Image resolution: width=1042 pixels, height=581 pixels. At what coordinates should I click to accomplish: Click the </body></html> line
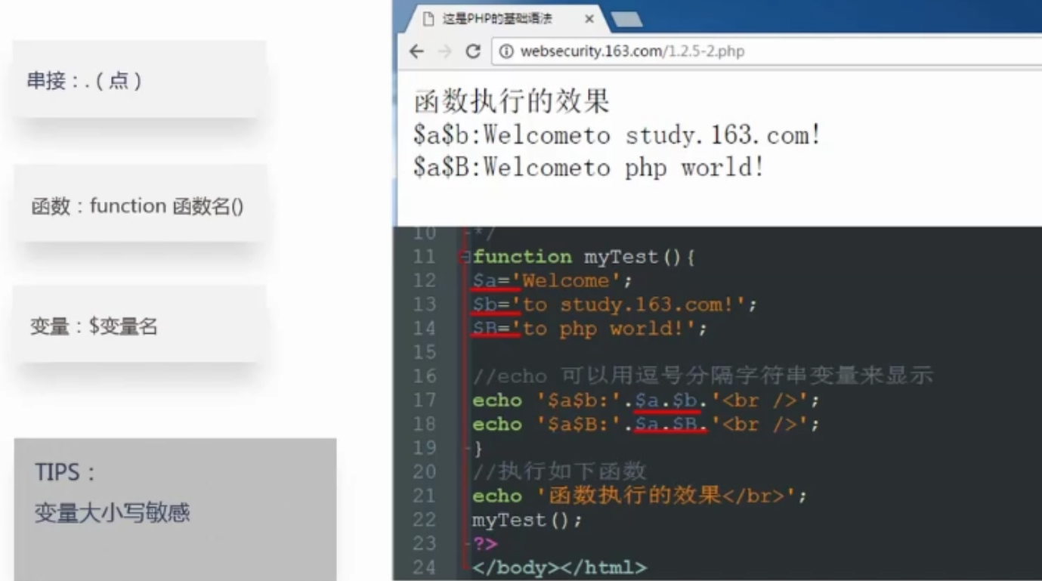[560, 567]
